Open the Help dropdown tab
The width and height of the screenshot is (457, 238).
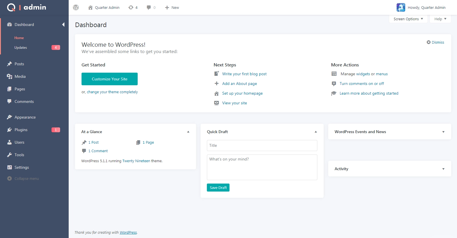click(440, 19)
